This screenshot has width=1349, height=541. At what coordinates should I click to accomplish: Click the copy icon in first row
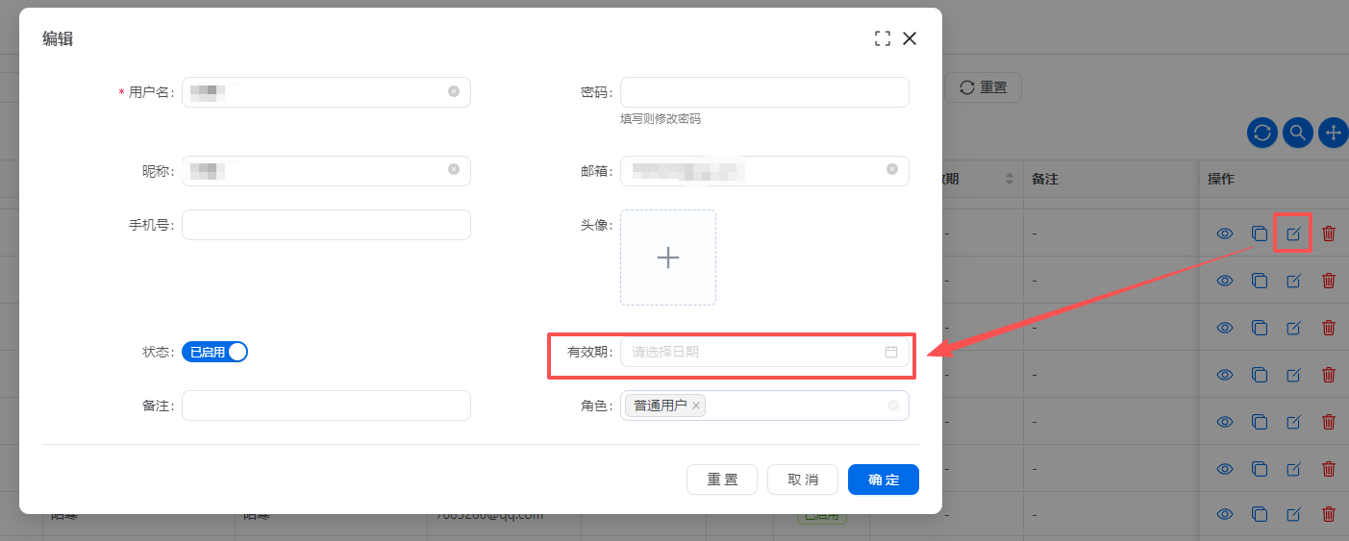[1259, 234]
